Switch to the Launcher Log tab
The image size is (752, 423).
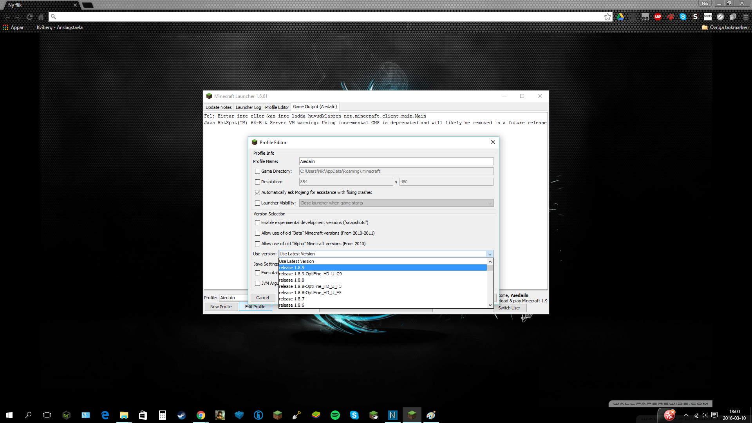(248, 107)
